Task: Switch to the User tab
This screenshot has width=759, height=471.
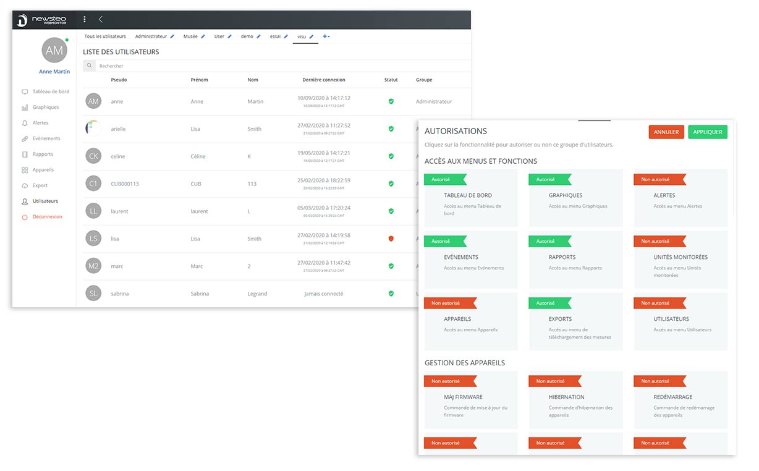Action: (219, 36)
